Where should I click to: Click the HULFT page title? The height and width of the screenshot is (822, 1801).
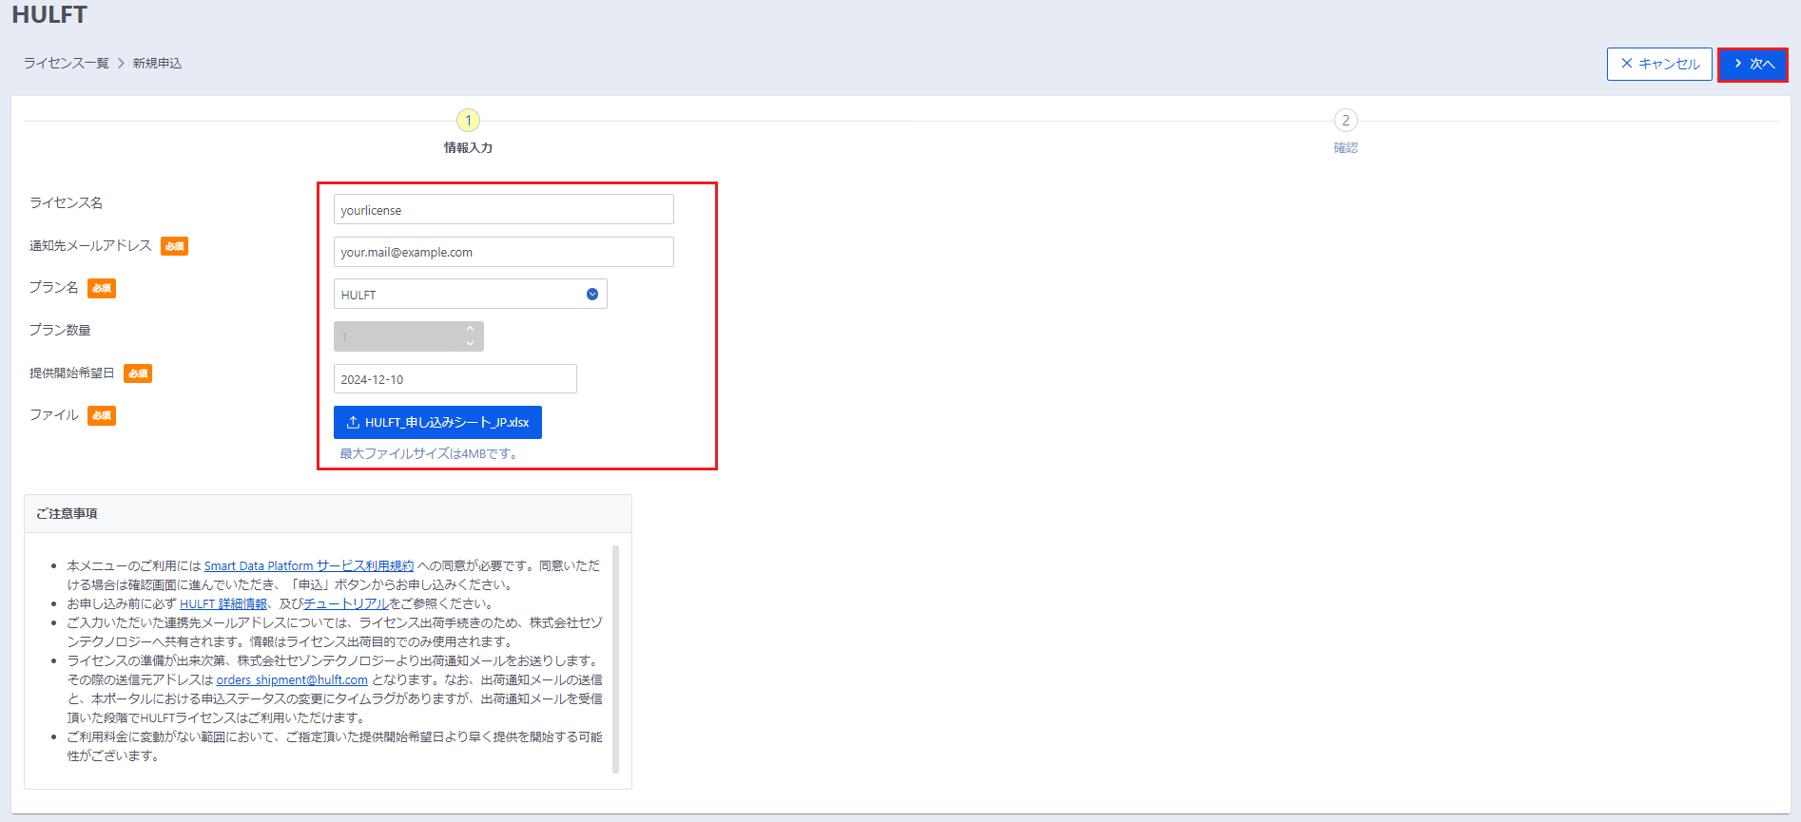coord(49,15)
